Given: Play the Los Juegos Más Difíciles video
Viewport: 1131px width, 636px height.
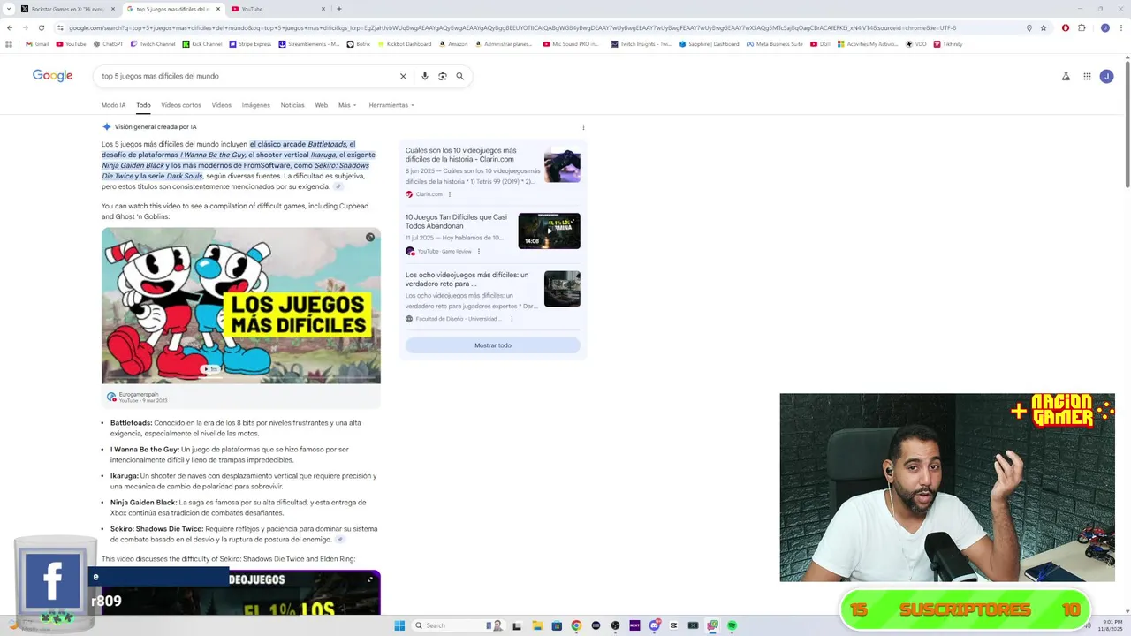Looking at the screenshot, I should click(241, 306).
